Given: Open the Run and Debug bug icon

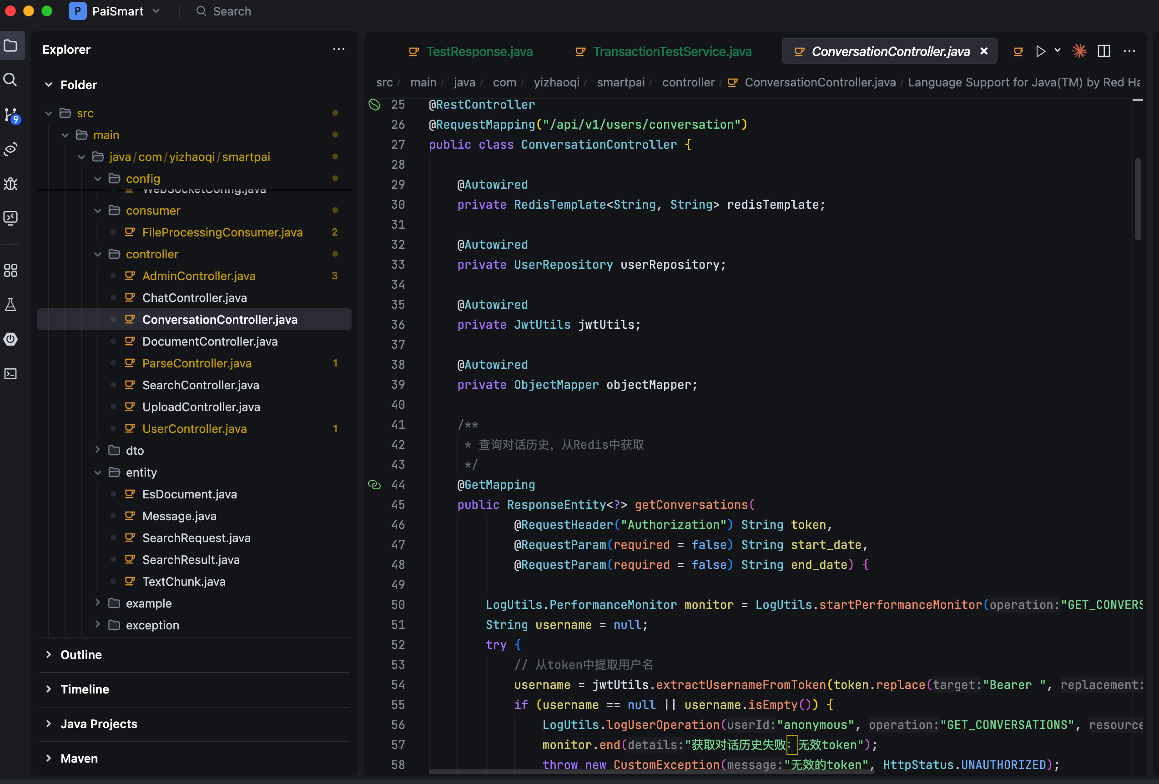Looking at the screenshot, I should click(x=10, y=184).
